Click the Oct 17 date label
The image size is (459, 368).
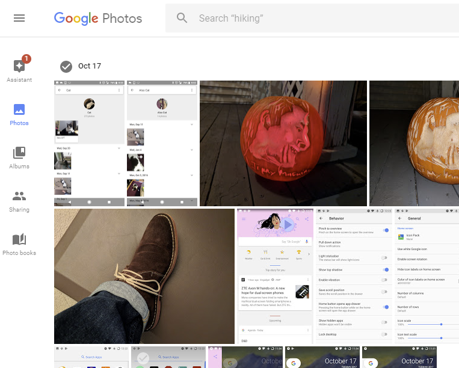coord(90,66)
